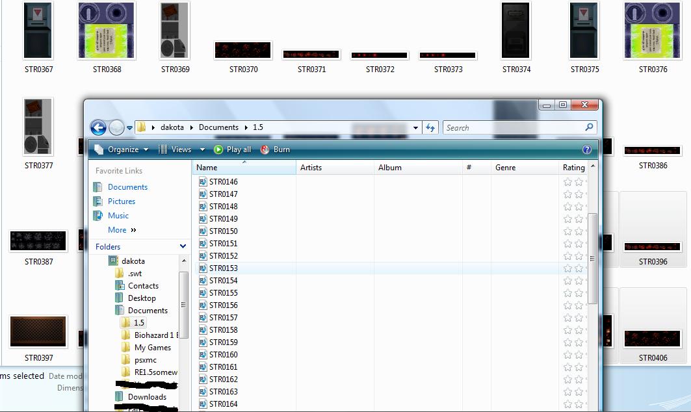Collapse the Folders pane chevron

183,247
